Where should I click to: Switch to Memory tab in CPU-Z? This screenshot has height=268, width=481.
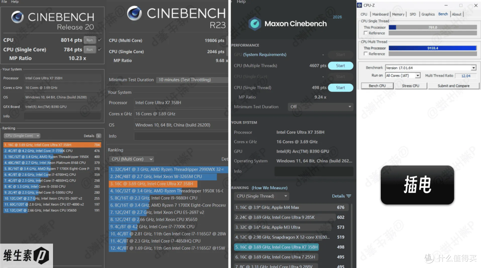click(398, 14)
